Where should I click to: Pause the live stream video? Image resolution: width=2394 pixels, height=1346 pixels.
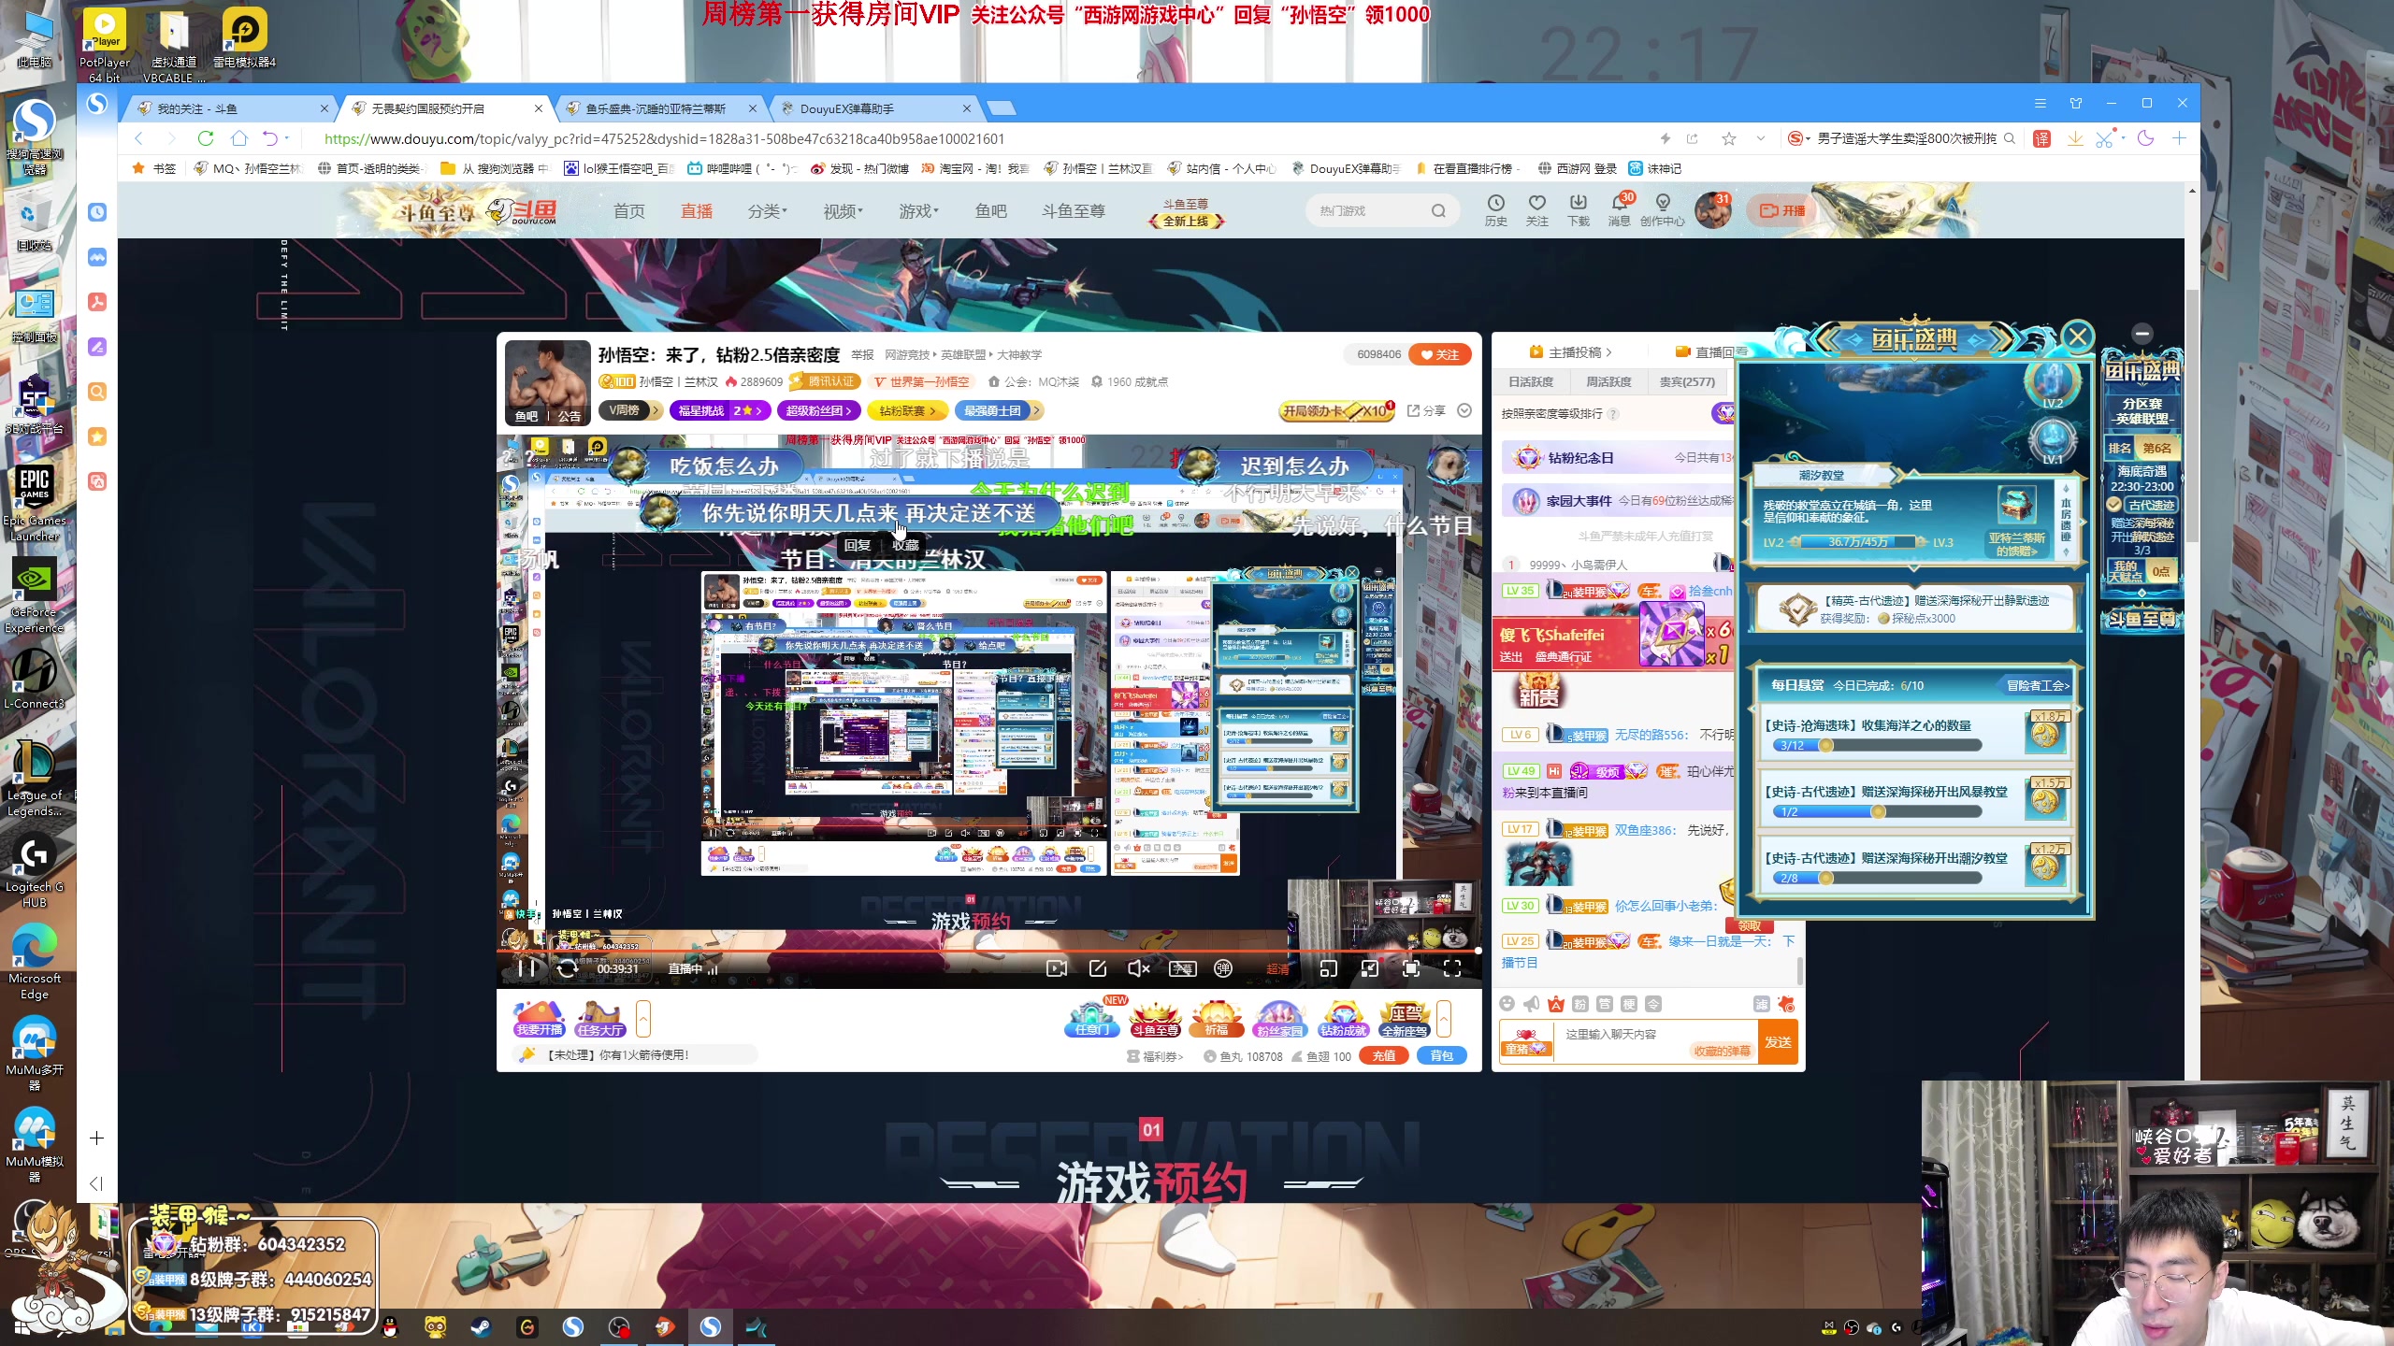(x=526, y=968)
